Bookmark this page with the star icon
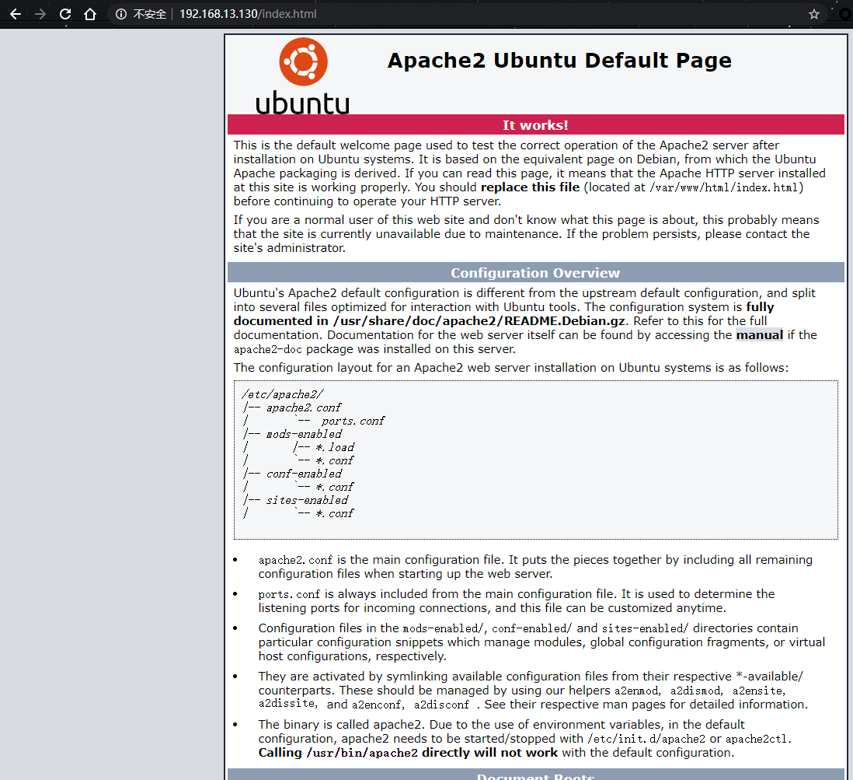Image resolution: width=853 pixels, height=780 pixels. 814,14
